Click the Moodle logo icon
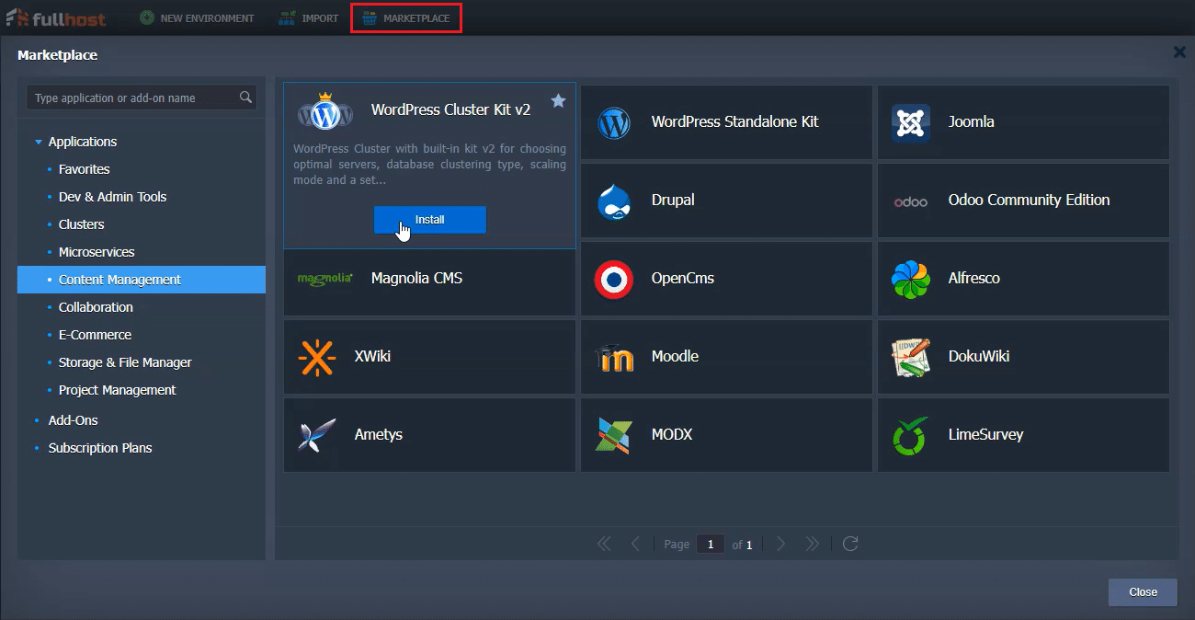 click(x=613, y=357)
